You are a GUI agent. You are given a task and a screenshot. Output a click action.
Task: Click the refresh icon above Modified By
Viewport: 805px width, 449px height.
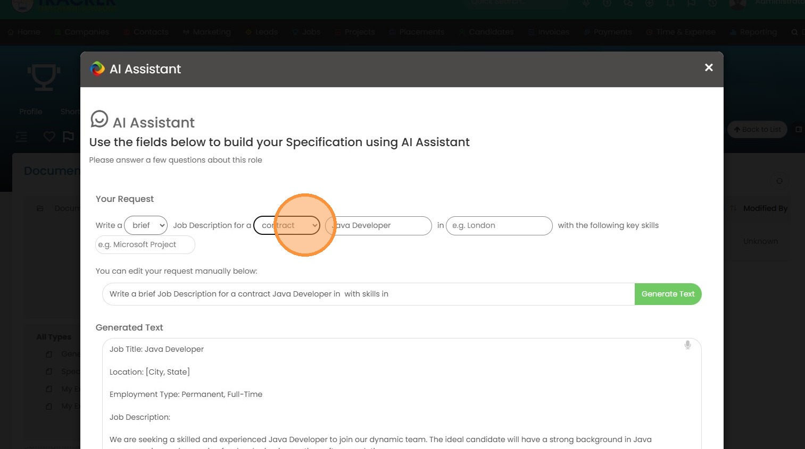tap(779, 181)
